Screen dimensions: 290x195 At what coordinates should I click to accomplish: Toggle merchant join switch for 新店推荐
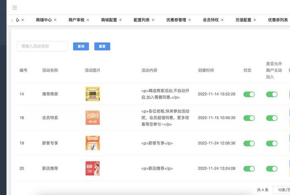[x=272, y=168]
